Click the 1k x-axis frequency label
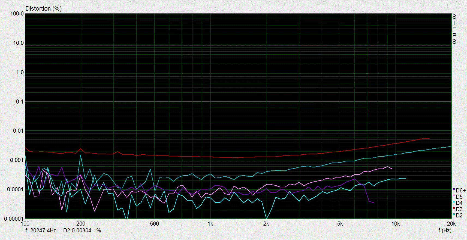Image resolution: width=467 pixels, height=240 pixels. click(x=210, y=224)
